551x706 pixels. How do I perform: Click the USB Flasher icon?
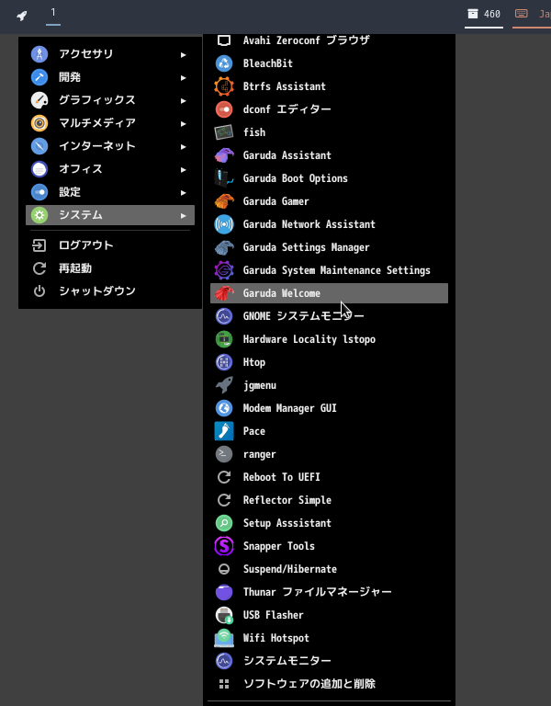(x=224, y=615)
